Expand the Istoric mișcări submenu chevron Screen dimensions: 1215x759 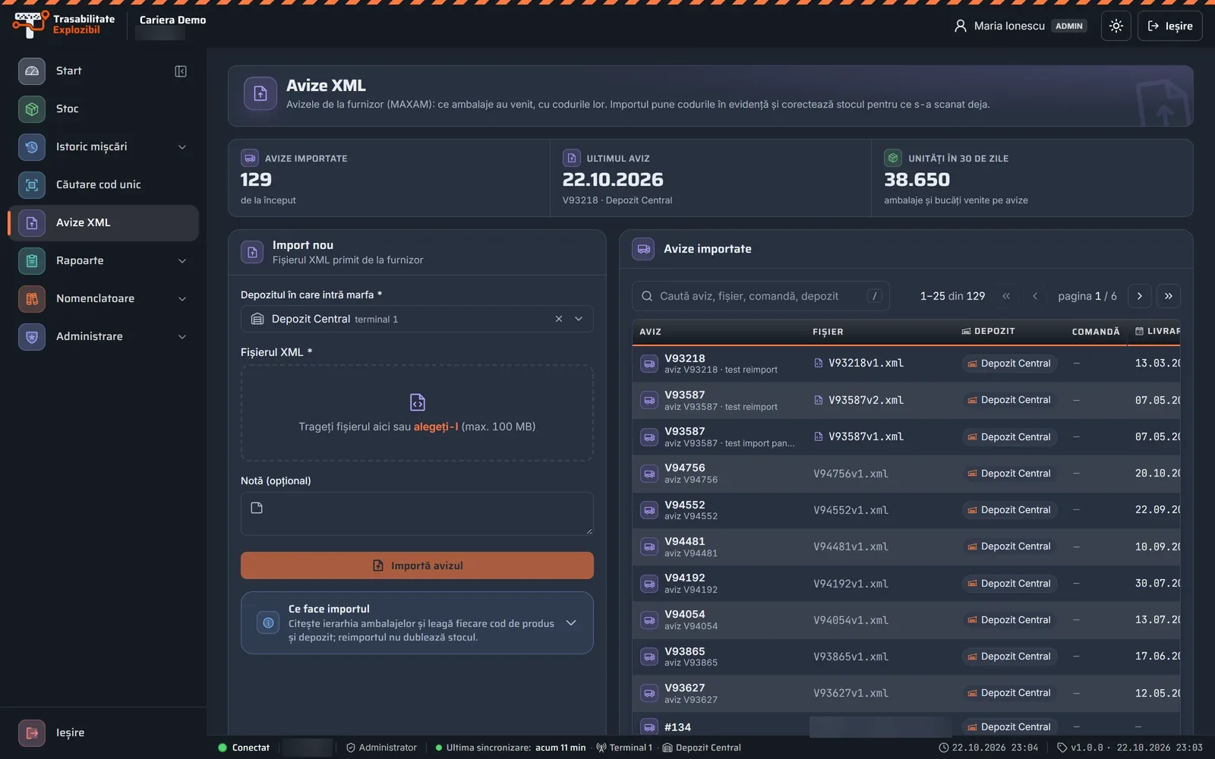[182, 147]
